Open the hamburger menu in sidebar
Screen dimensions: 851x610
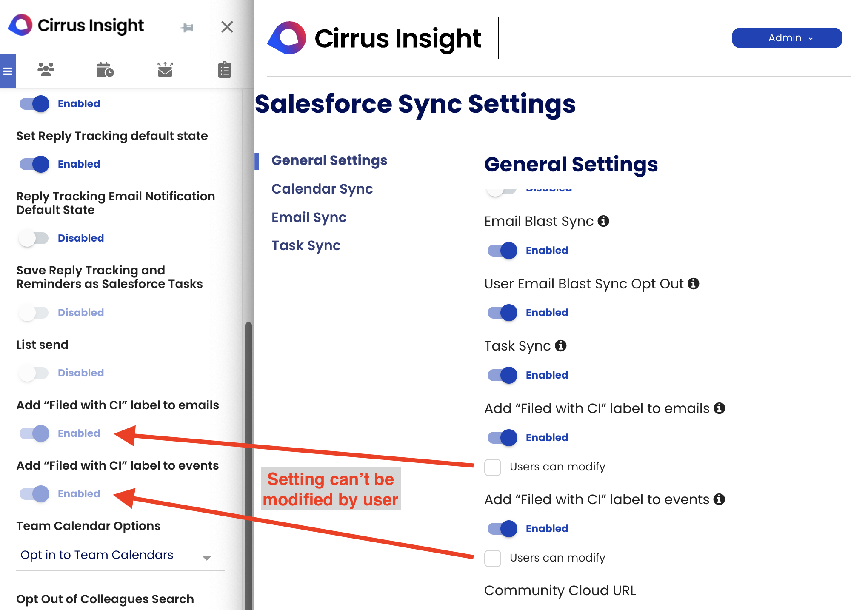8,71
